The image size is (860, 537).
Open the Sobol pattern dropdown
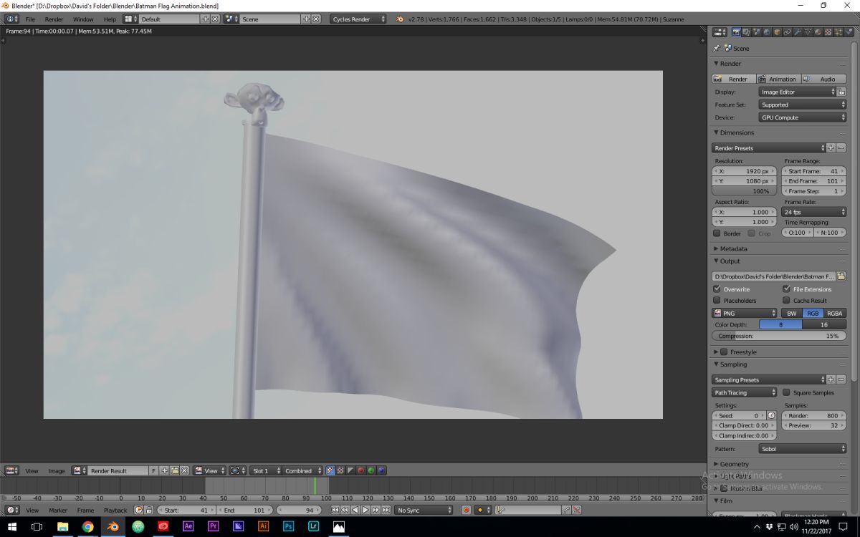click(x=803, y=449)
